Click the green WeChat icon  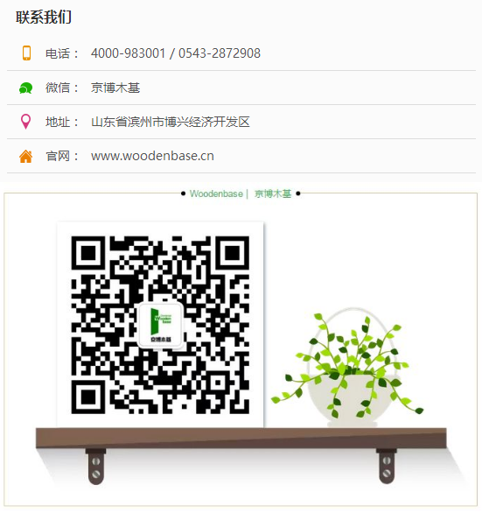click(x=25, y=88)
